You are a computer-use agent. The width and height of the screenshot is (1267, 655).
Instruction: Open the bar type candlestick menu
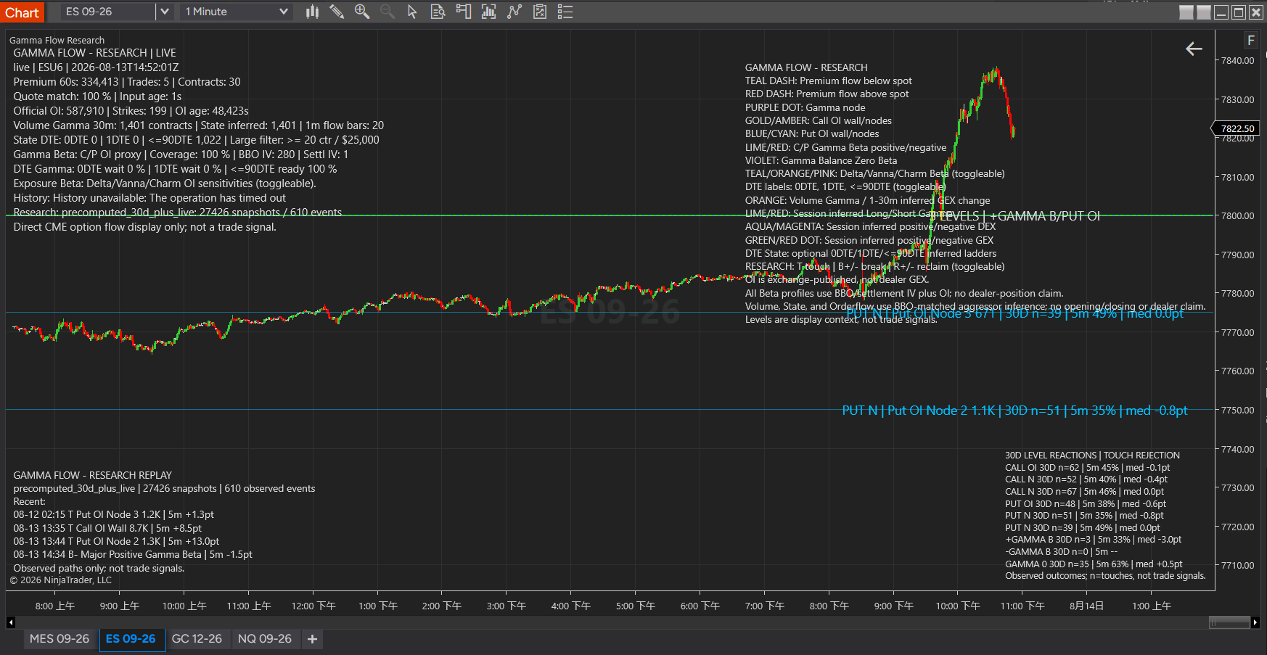(312, 12)
